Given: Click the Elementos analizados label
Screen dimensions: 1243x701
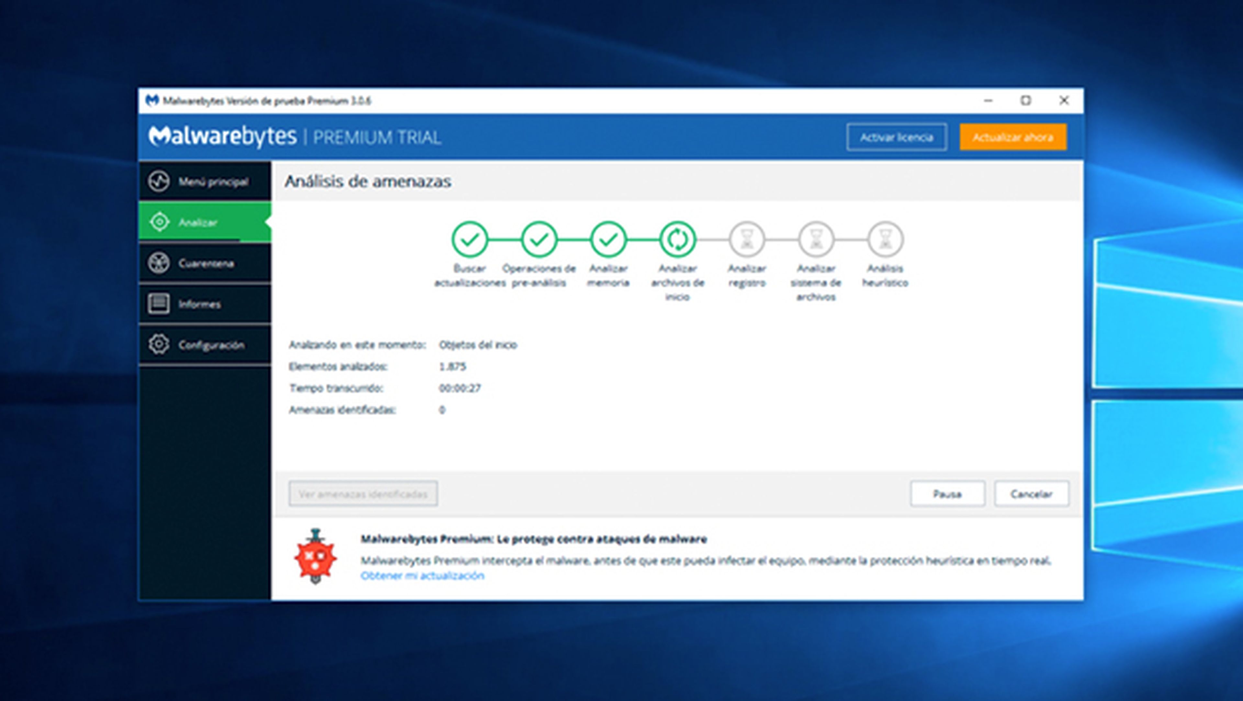Looking at the screenshot, I should coord(338,366).
